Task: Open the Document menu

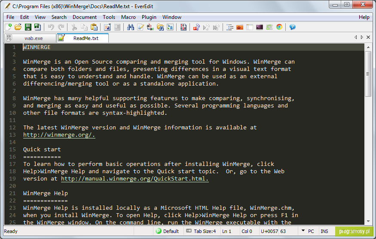Action: click(85, 17)
